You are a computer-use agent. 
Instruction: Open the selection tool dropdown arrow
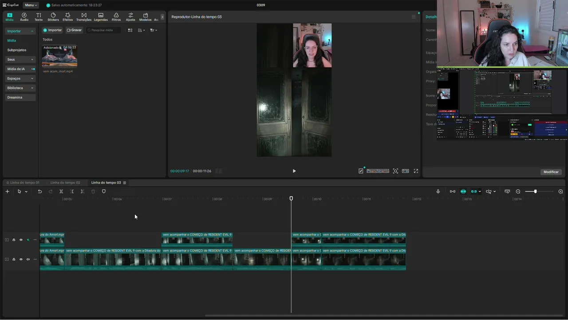(x=26, y=192)
